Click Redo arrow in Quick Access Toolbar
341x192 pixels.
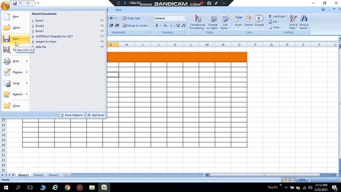click(28, 3)
